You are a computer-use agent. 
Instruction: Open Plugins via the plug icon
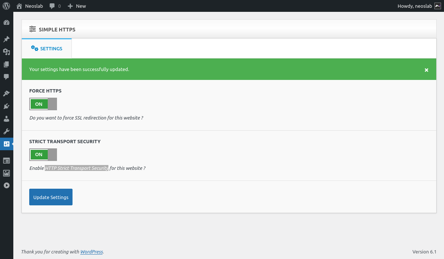[x=6, y=106]
